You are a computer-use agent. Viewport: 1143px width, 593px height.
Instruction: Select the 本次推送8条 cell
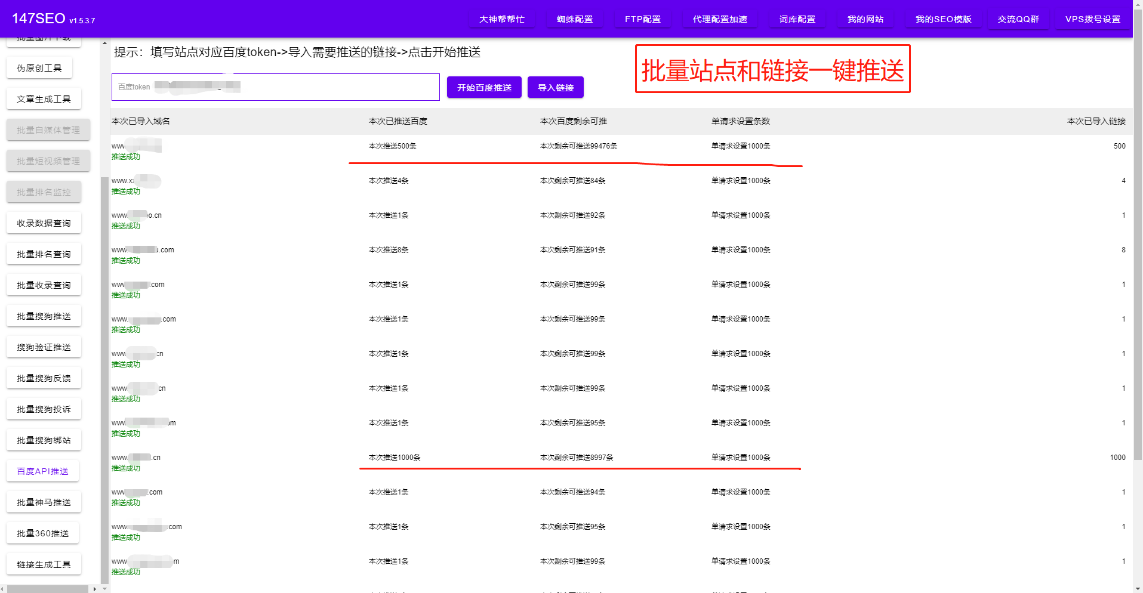coord(389,250)
